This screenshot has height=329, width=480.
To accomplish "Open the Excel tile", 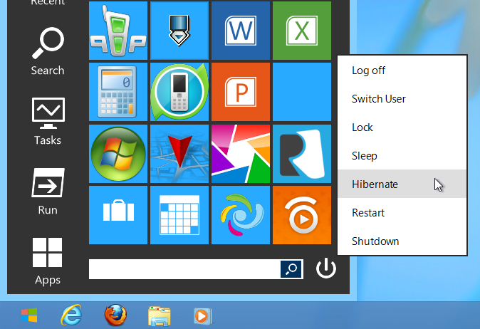I will pos(302,31).
